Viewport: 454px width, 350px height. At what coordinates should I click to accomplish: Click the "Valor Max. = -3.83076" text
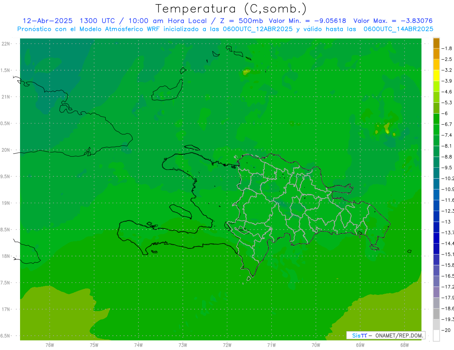[x=393, y=21]
